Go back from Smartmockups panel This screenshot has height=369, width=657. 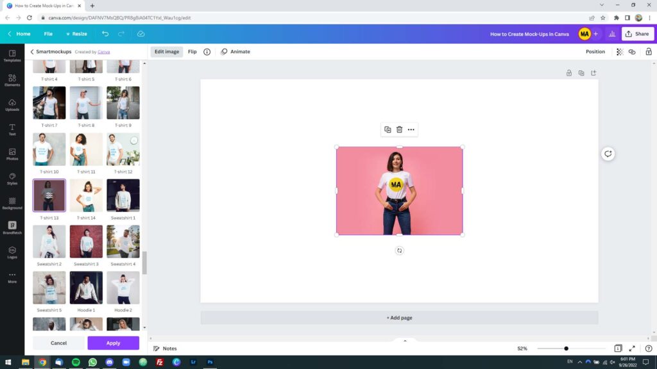pos(32,52)
